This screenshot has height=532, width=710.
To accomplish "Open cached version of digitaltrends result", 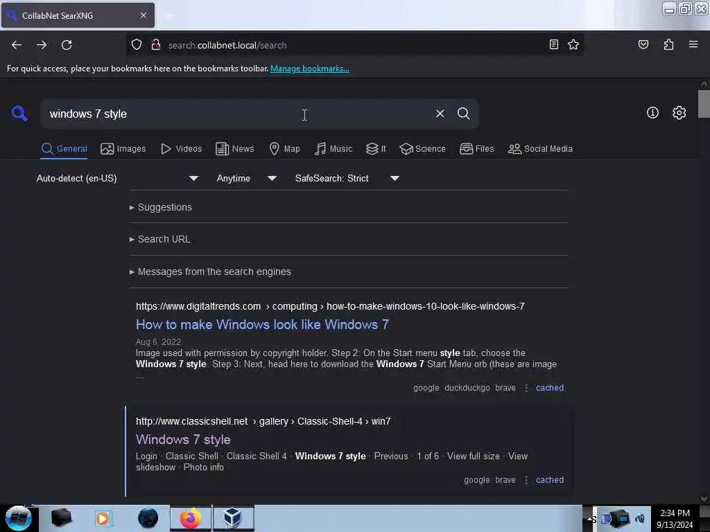I will [550, 388].
